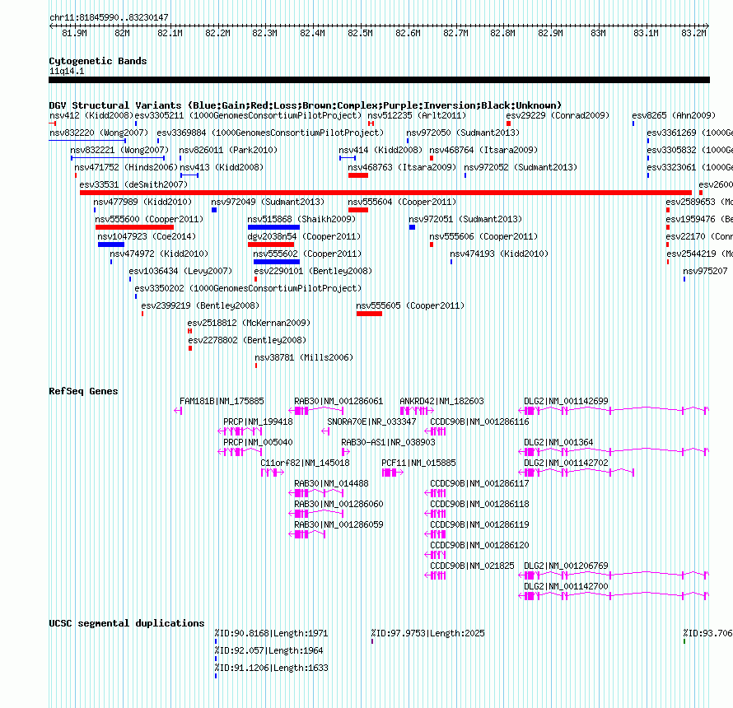This screenshot has height=708, width=733.
Task: Click the nsv972049 (Sudmant2013) variant label
Action: click(x=268, y=202)
